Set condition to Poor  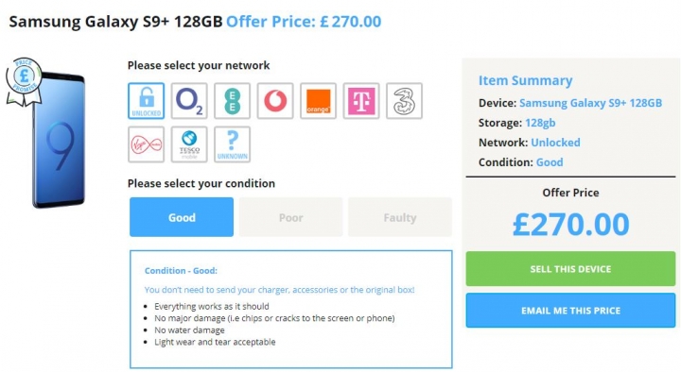(291, 217)
